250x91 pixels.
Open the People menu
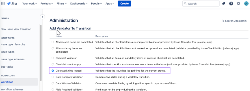[96, 3]
